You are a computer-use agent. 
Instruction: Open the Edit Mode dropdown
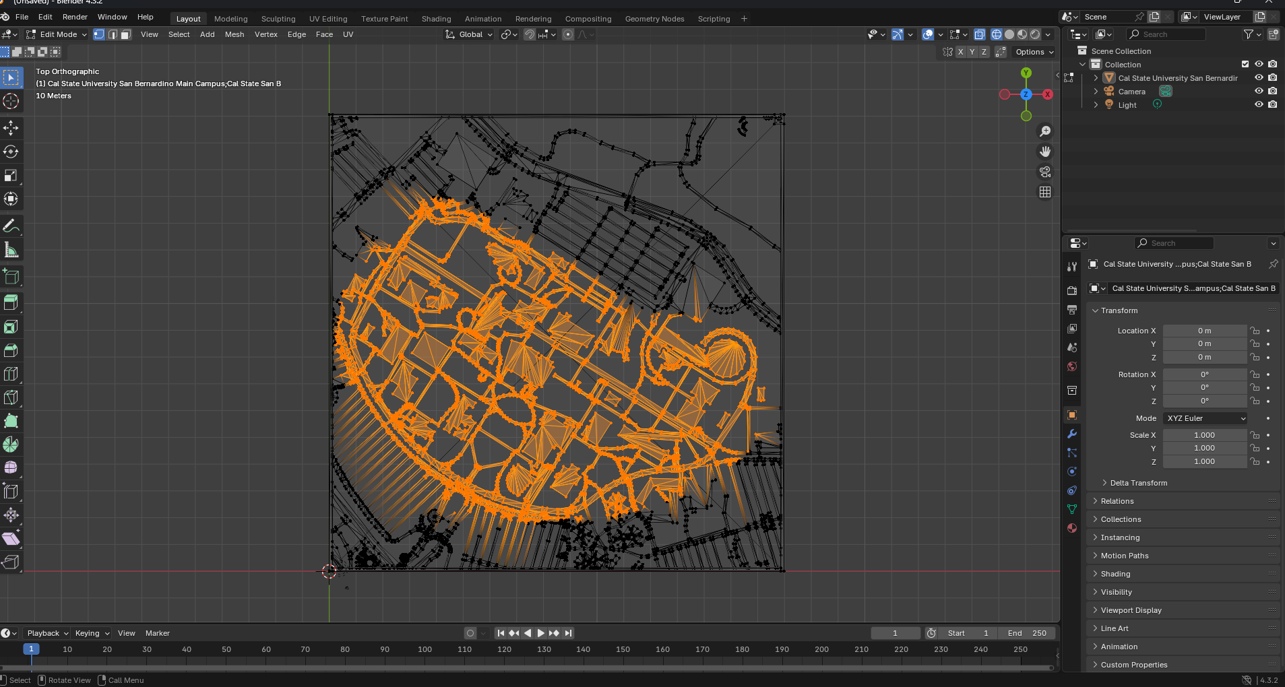[x=57, y=34]
